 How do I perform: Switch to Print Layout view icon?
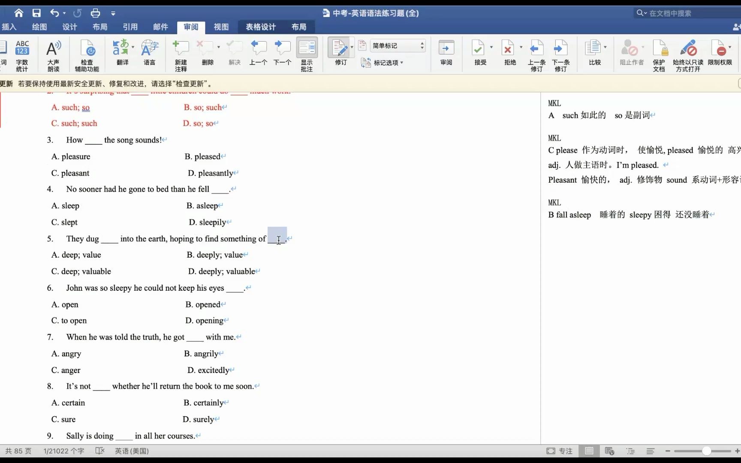tap(589, 451)
